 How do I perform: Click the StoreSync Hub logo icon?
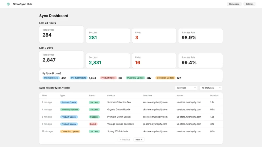[8, 4]
